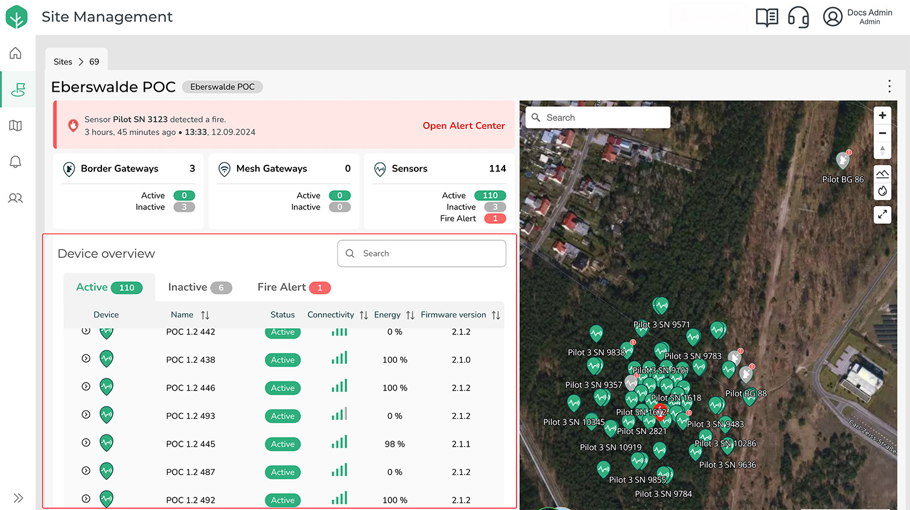
Task: Open the Sites section in the sidebar
Action: pos(17,90)
